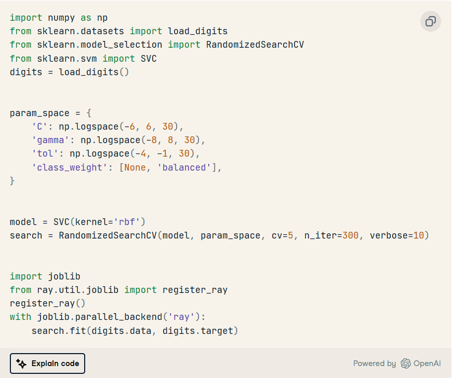This screenshot has width=452, height=378.
Task: Click the 'tol' key in param_space
Action: [x=45, y=153]
